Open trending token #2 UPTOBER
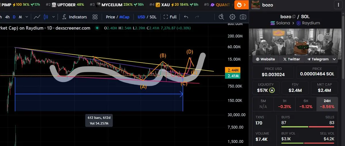 (65, 5)
